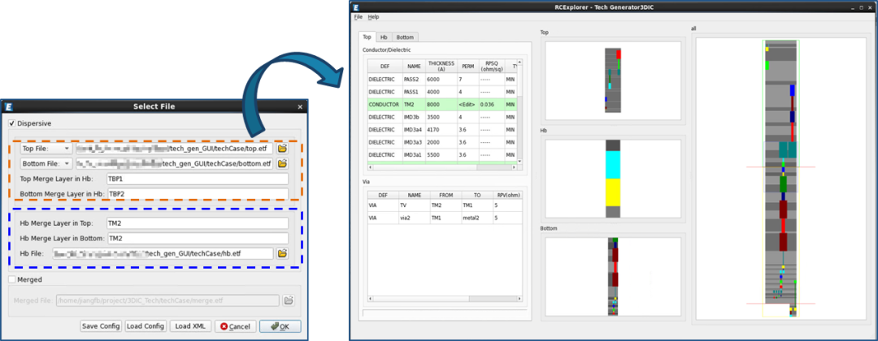Viewport: 878px width, 341px height.
Task: Select the PASS2 name cell
Action: click(x=414, y=80)
